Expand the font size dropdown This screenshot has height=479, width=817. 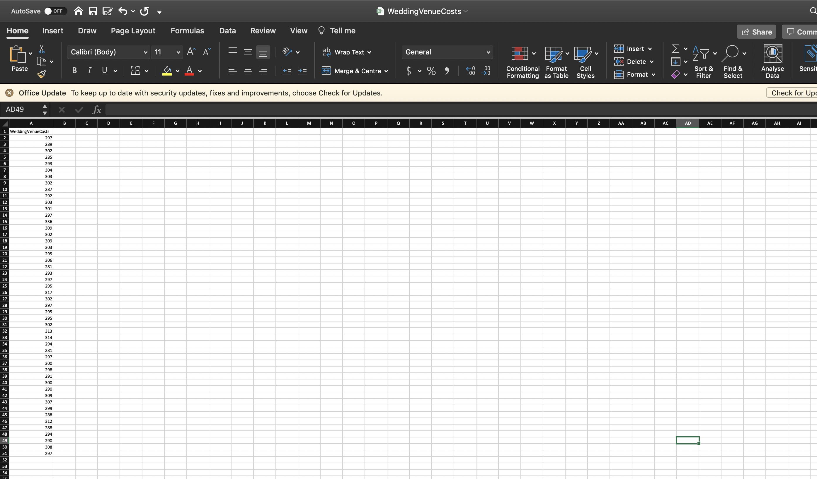point(178,52)
